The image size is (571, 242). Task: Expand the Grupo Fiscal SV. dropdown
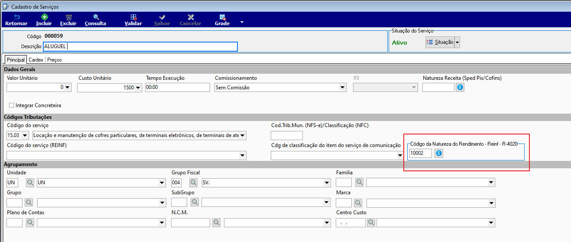click(x=327, y=183)
